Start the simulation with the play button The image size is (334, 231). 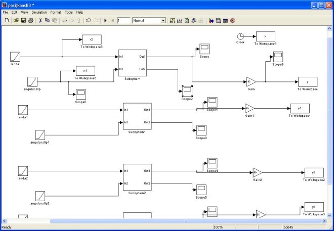pos(105,21)
